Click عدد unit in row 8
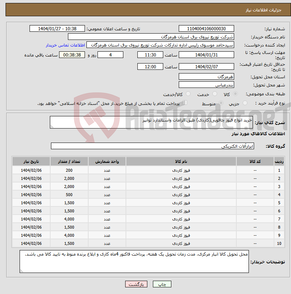The height and width of the screenshot is (294, 291). [107, 227]
